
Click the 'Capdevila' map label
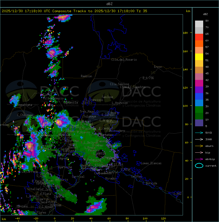pos(71,103)
